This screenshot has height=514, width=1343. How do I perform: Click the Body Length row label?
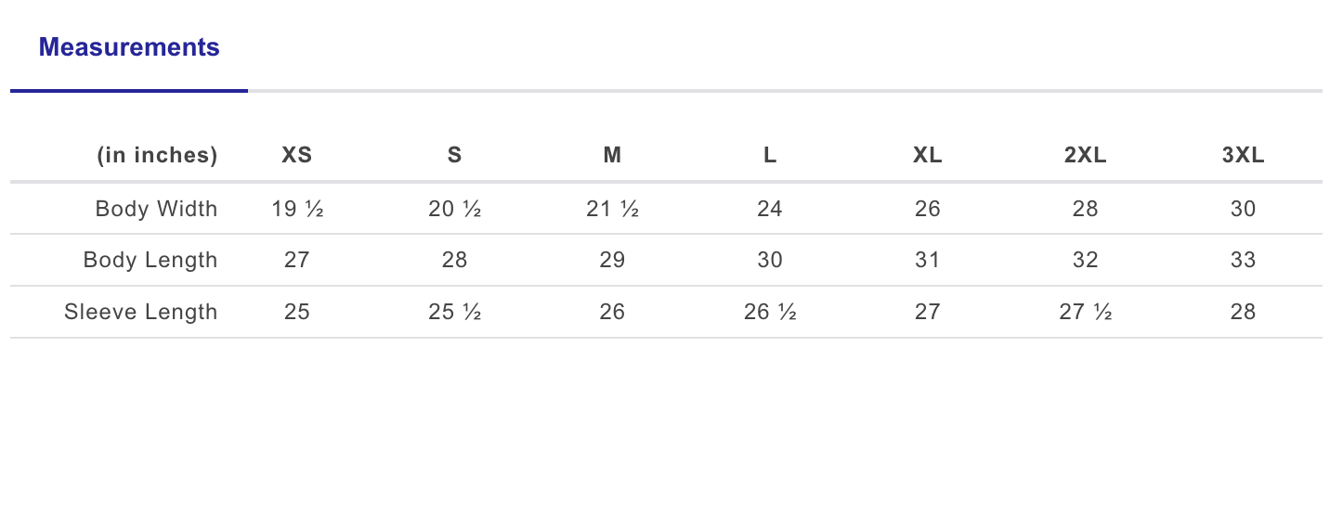(150, 260)
